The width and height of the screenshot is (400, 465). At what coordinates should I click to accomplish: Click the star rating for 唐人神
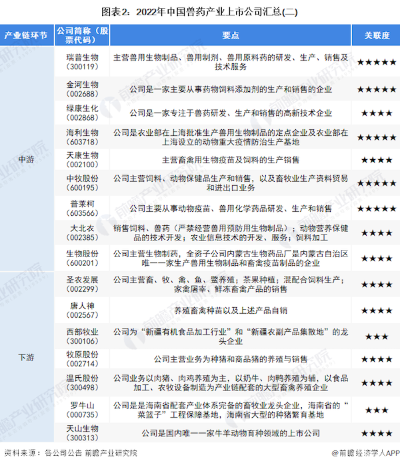pyautogui.click(x=377, y=311)
